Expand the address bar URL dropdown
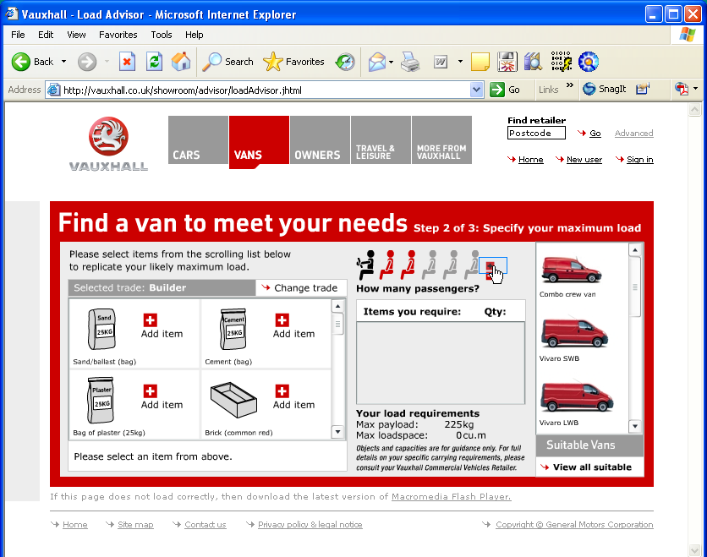Viewport: 707px width, 557px height. (x=475, y=90)
